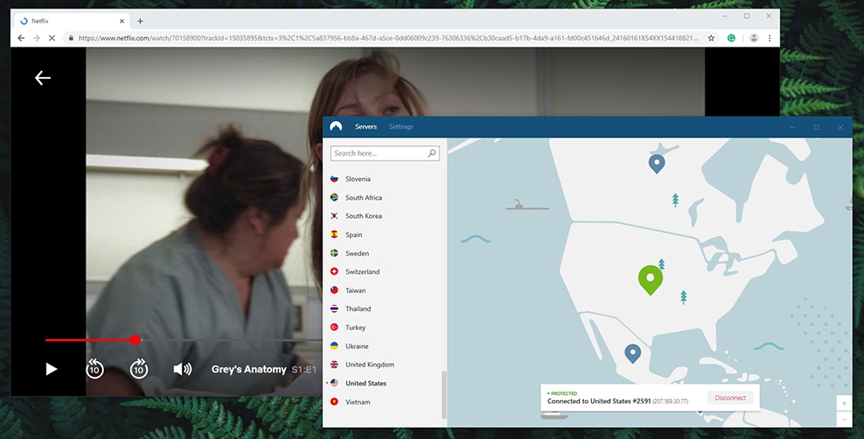
Task: Close the Netflix browser tab
Action: 122,21
